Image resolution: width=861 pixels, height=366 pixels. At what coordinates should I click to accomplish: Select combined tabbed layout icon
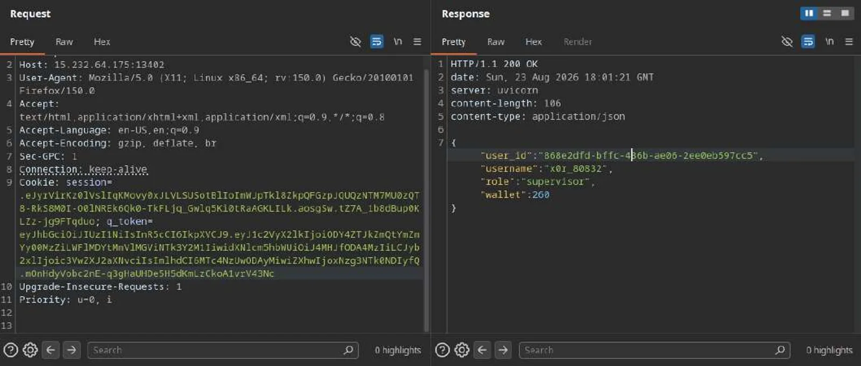[x=845, y=13]
